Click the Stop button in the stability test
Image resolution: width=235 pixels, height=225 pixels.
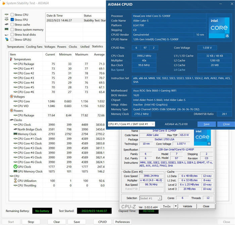pos(31,222)
